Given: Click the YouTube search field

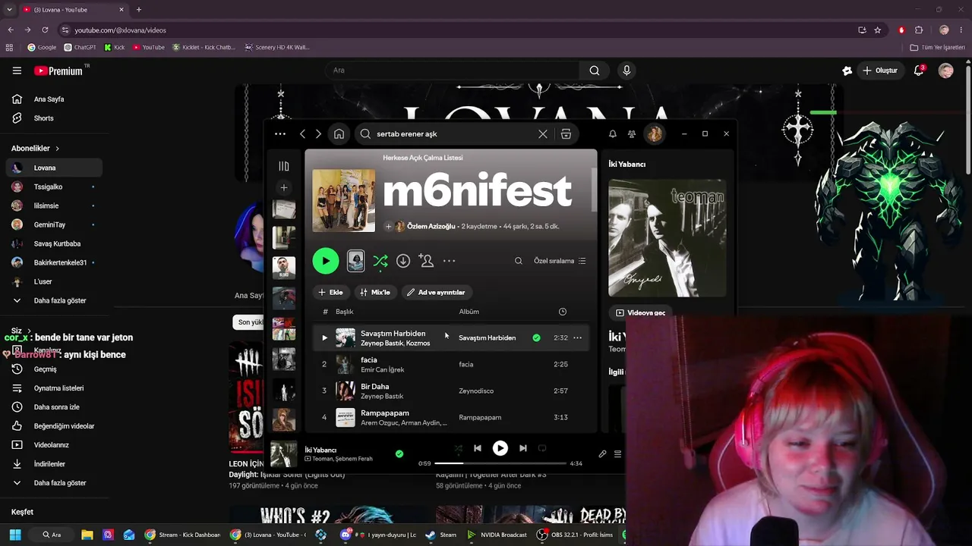Looking at the screenshot, I should (x=453, y=71).
